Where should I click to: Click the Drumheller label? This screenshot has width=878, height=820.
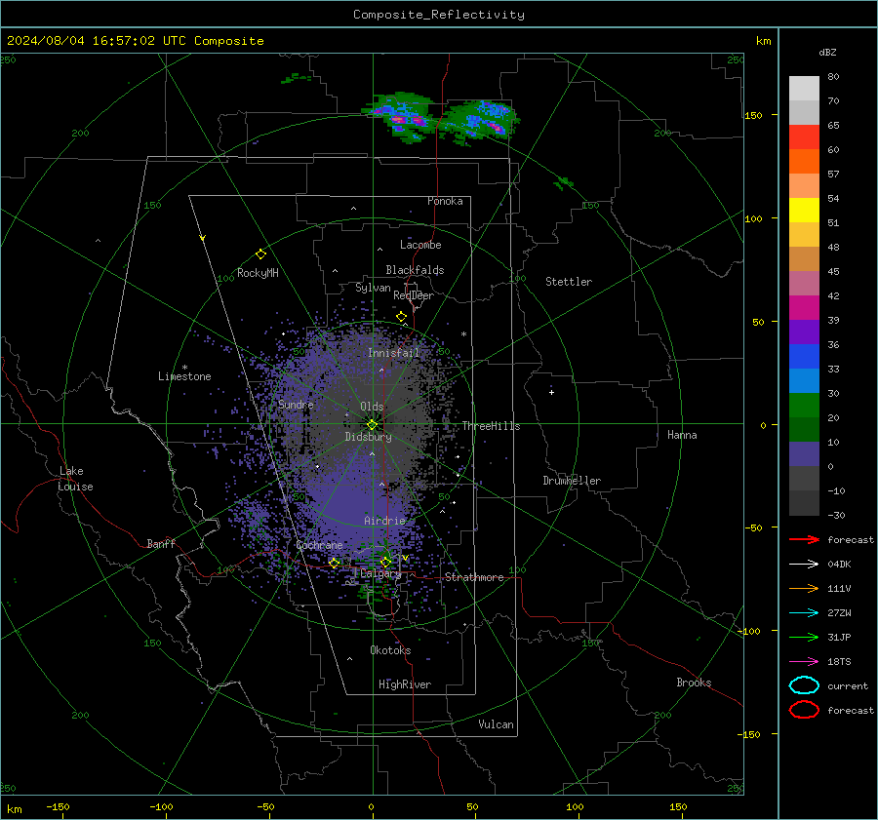tap(572, 481)
